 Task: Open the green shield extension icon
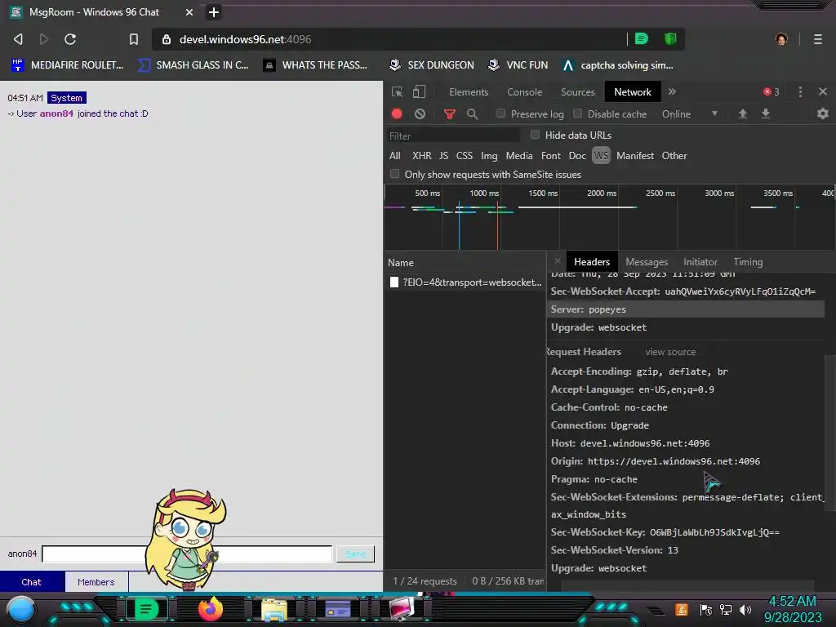[670, 38]
